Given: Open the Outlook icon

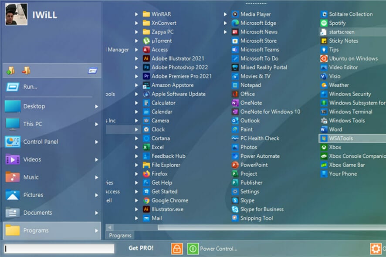Looking at the screenshot, I should coord(235,121).
